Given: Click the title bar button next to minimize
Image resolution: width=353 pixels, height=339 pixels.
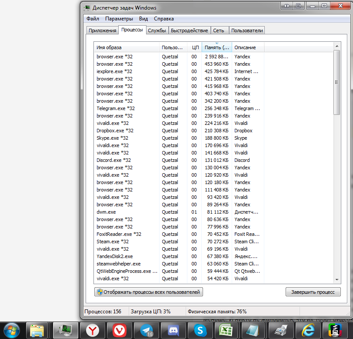Looking at the screenshot, I should coord(299,6).
